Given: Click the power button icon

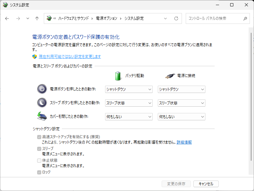Looking at the screenshot, I should [42, 89].
